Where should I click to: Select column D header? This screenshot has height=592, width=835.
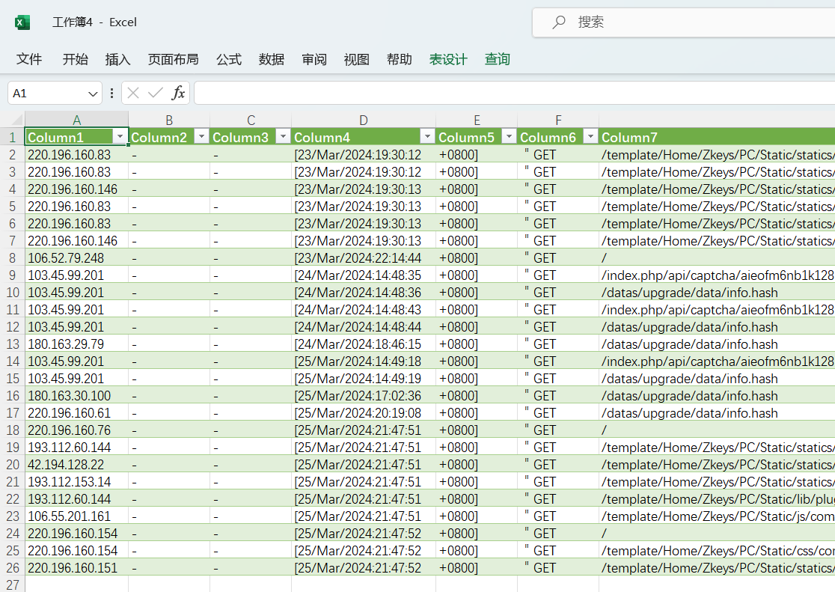(x=363, y=120)
